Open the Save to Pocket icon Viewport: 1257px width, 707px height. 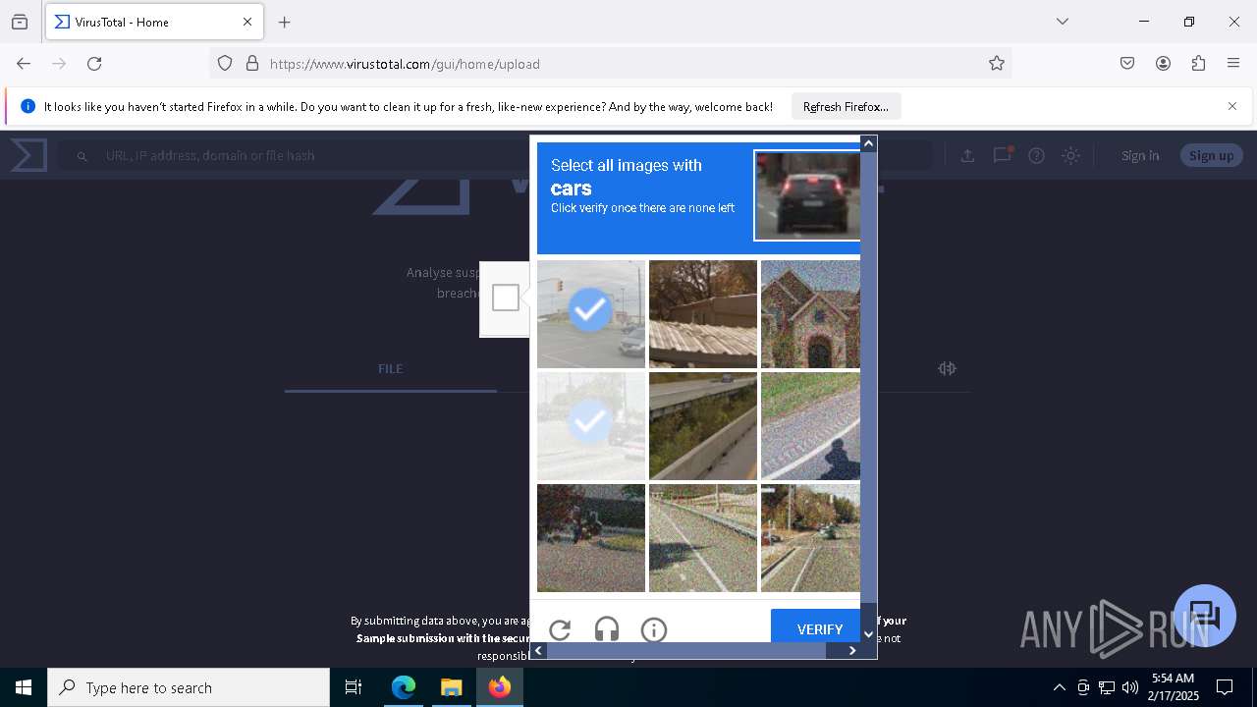(1127, 64)
